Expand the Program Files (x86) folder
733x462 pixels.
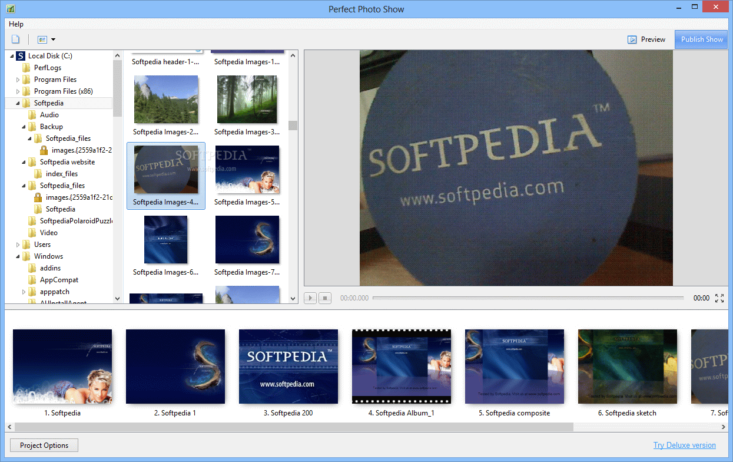tap(18, 91)
